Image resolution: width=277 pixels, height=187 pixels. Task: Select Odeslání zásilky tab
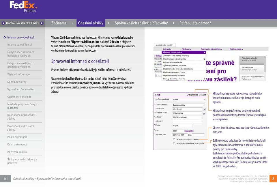[x=91, y=23]
